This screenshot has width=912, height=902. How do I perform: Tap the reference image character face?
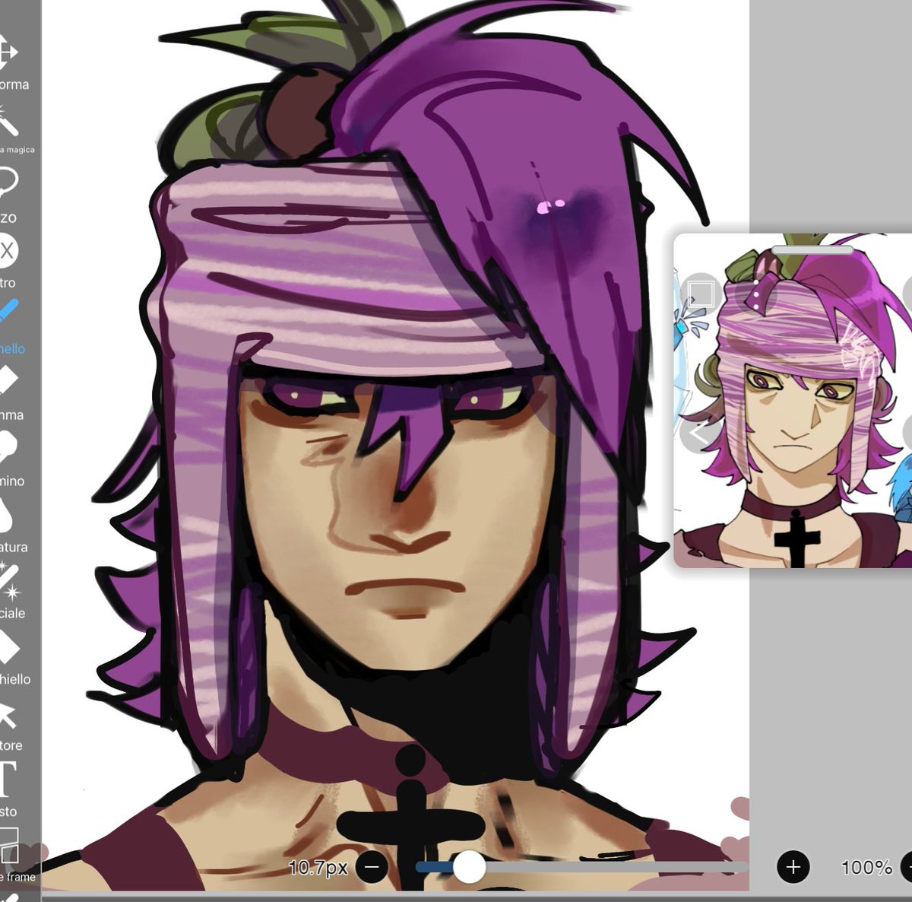pos(798,422)
